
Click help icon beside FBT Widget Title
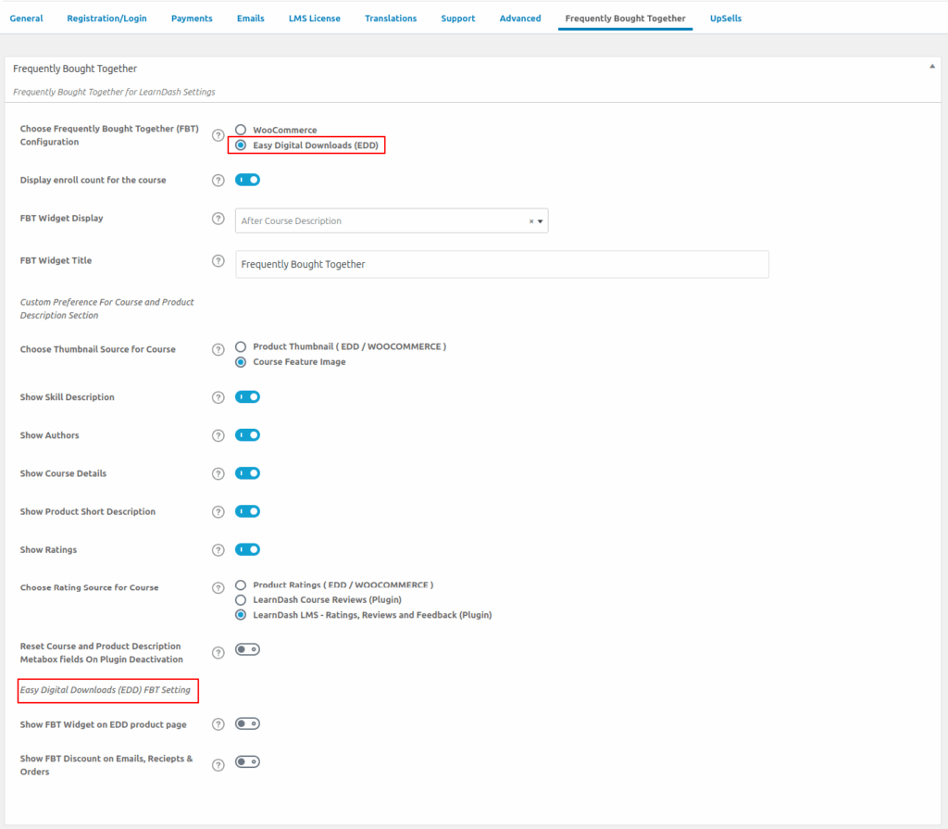[x=218, y=261]
